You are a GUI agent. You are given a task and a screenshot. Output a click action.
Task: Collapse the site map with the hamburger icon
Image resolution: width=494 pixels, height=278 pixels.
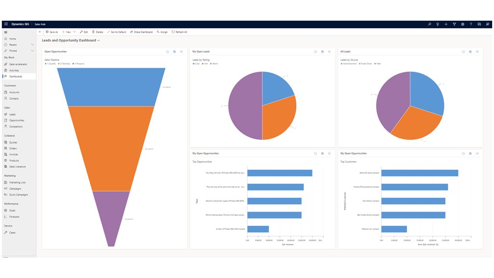tap(6, 32)
